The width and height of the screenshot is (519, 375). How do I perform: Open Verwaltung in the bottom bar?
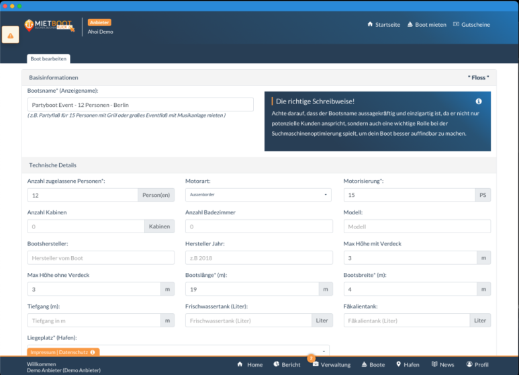(x=331, y=365)
